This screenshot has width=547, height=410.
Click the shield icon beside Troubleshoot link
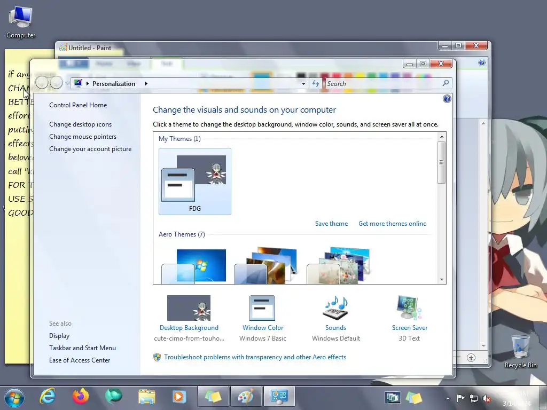[157, 357]
